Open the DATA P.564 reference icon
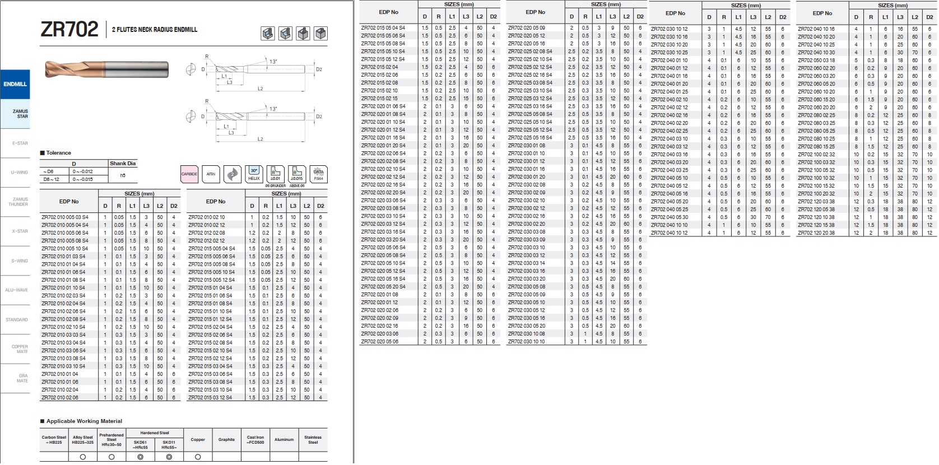The image size is (939, 465). [x=318, y=174]
